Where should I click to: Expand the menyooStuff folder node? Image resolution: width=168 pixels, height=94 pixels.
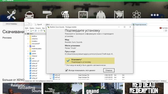pos(28,44)
